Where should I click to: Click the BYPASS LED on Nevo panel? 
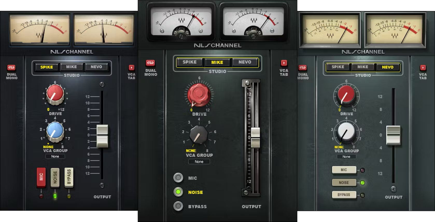point(362,195)
